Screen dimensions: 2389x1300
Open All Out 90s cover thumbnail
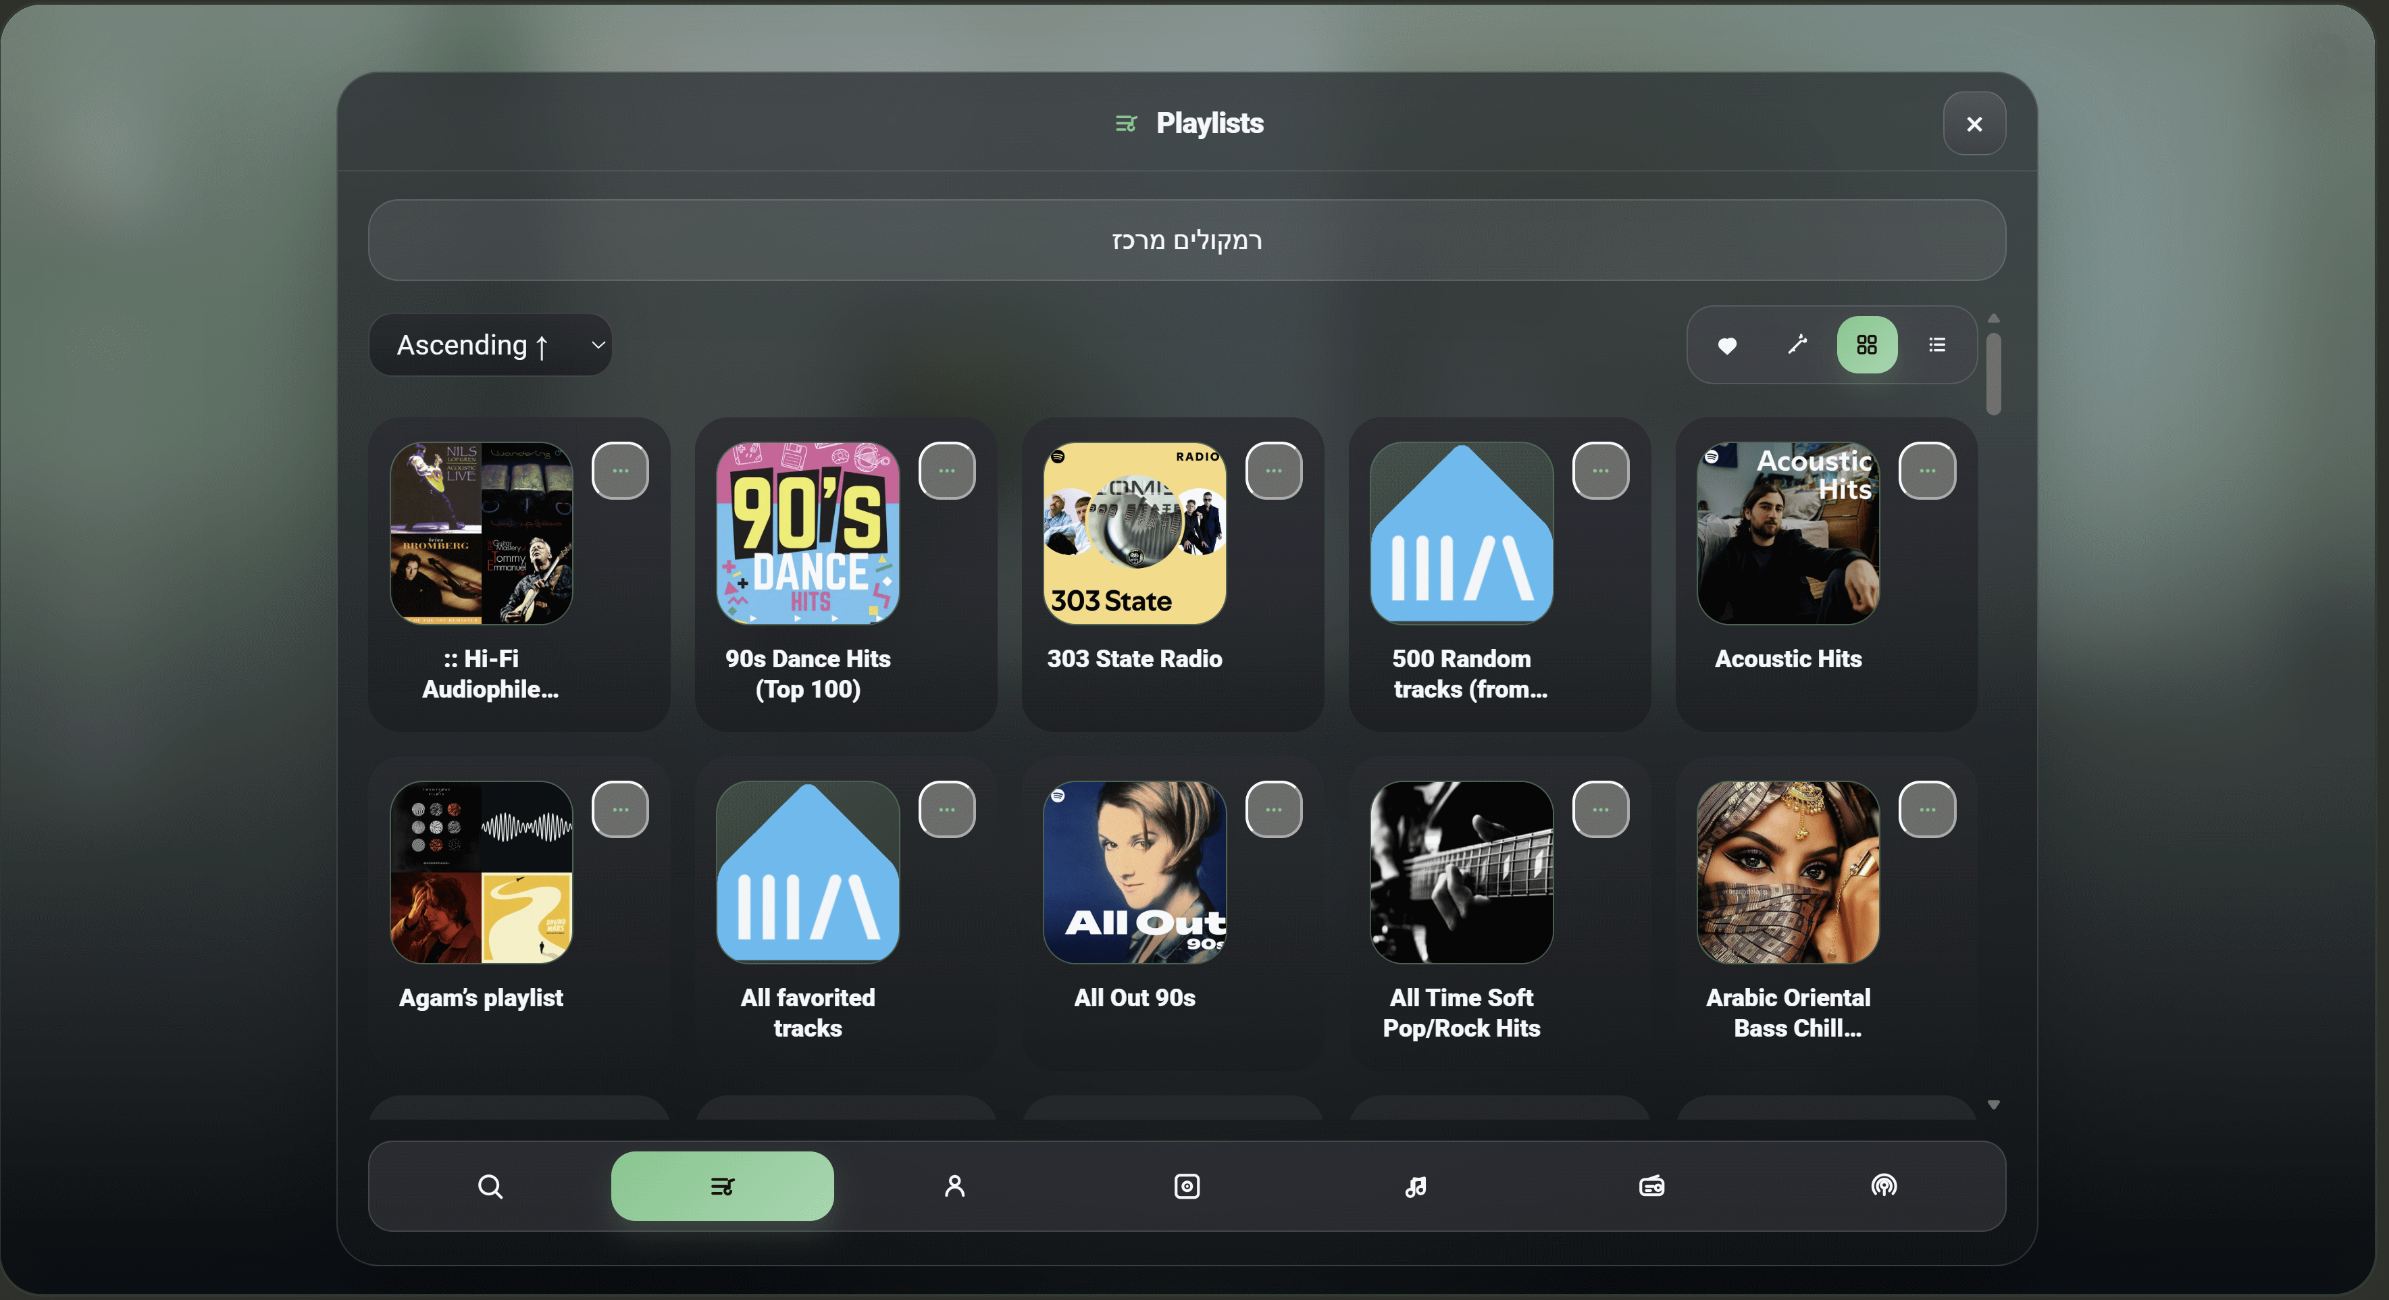(x=1135, y=873)
